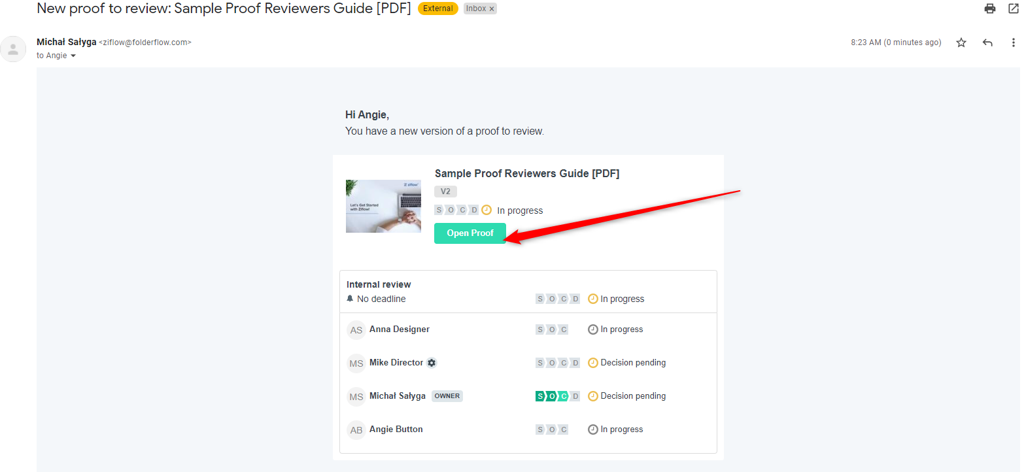
Task: Click Anna Designer's AS avatar
Action: click(x=356, y=330)
